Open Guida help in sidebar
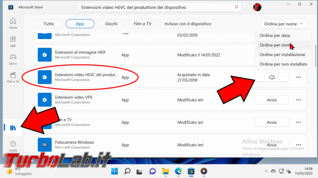 point(13,146)
